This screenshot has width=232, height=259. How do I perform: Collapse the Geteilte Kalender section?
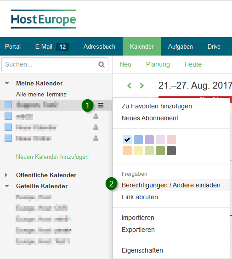(x=7, y=186)
